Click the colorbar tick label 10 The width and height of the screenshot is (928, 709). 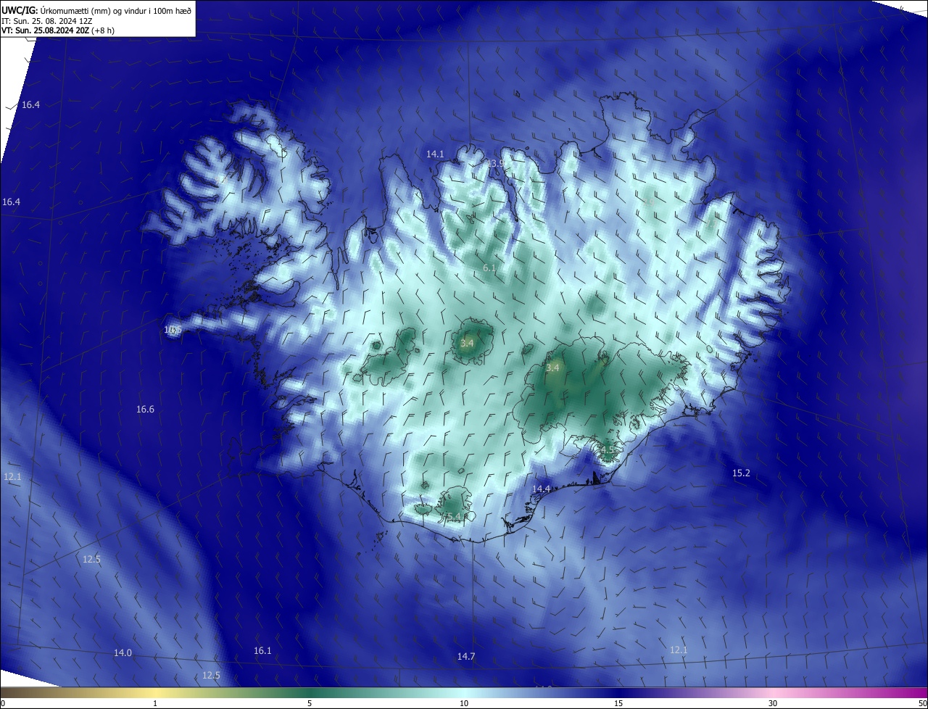pos(464,704)
